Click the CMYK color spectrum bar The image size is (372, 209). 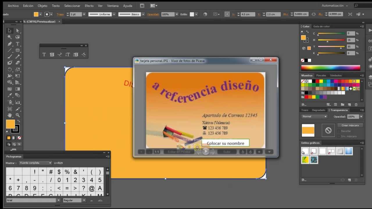pos(330,68)
